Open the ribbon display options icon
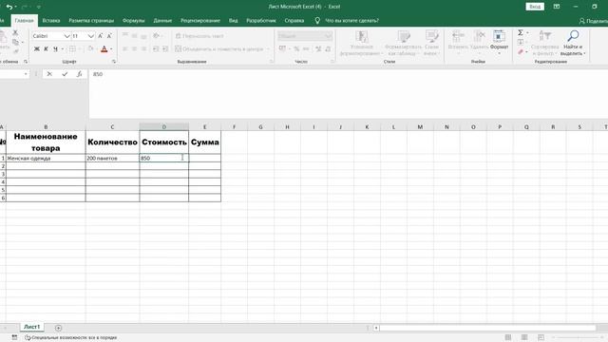The height and width of the screenshot is (342, 608). click(557, 7)
